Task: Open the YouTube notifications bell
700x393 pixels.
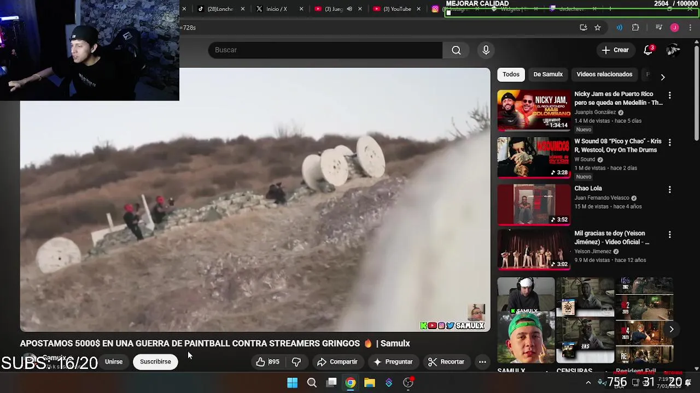Action: click(648, 50)
